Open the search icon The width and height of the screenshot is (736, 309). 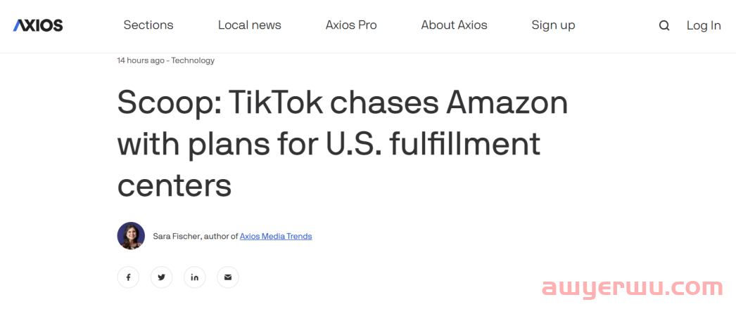(664, 26)
